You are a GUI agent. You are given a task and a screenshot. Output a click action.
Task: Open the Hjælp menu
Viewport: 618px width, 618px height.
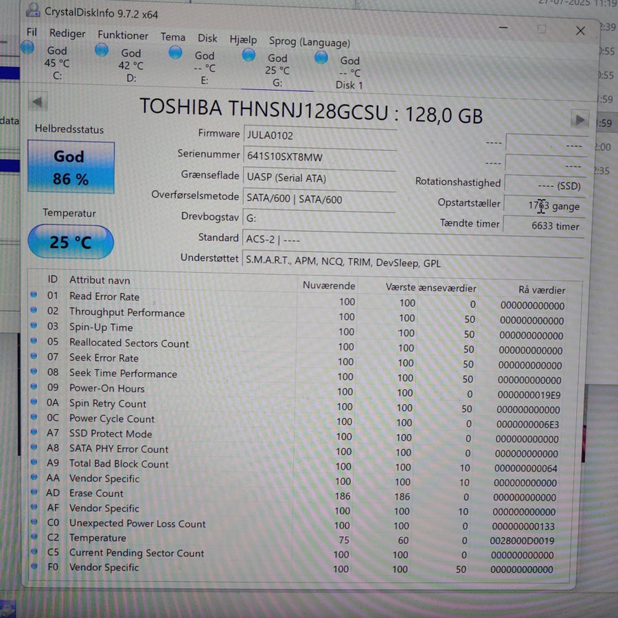pos(243,40)
